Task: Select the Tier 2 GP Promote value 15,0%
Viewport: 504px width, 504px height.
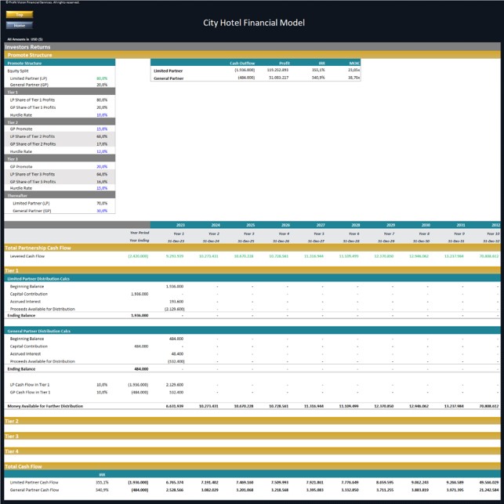Action: coord(102,129)
